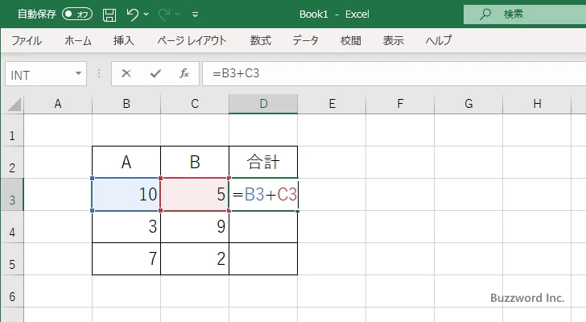Open the ファイル (File) menu
This screenshot has width=586, height=322.
pos(27,40)
